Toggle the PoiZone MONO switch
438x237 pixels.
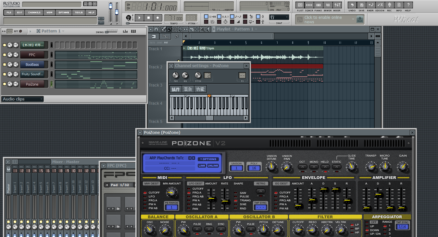click(x=314, y=167)
